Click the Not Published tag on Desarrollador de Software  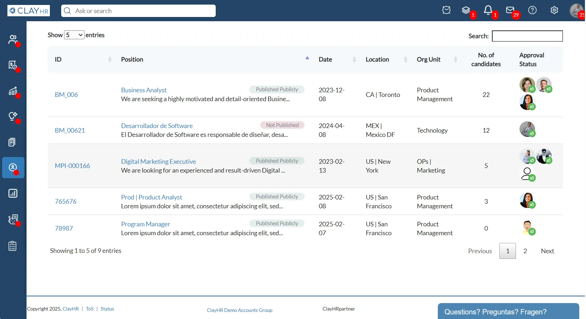click(282, 125)
